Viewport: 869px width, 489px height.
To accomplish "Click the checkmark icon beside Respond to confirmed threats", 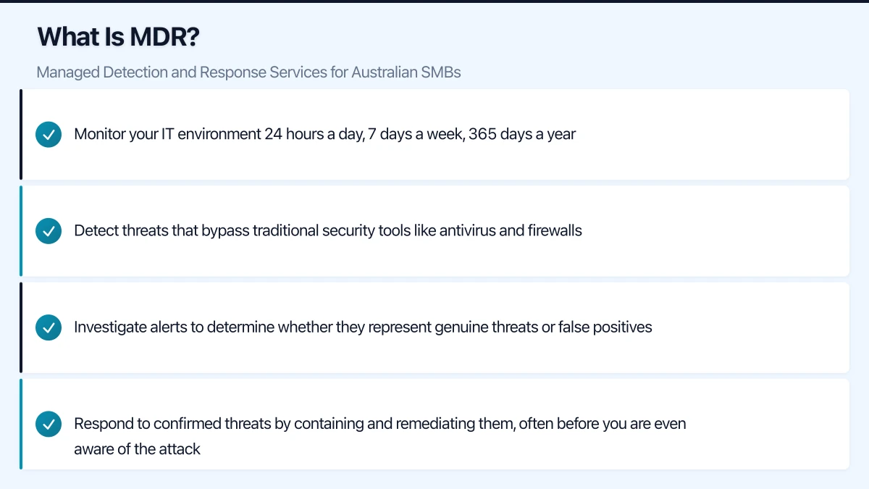I will (49, 424).
